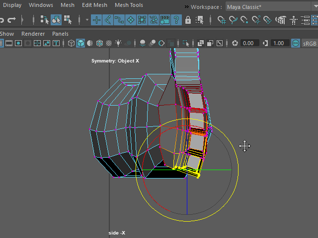Screen dimensions: 318x238
Task: Open the Panels viewport menu
Action: 60,34
